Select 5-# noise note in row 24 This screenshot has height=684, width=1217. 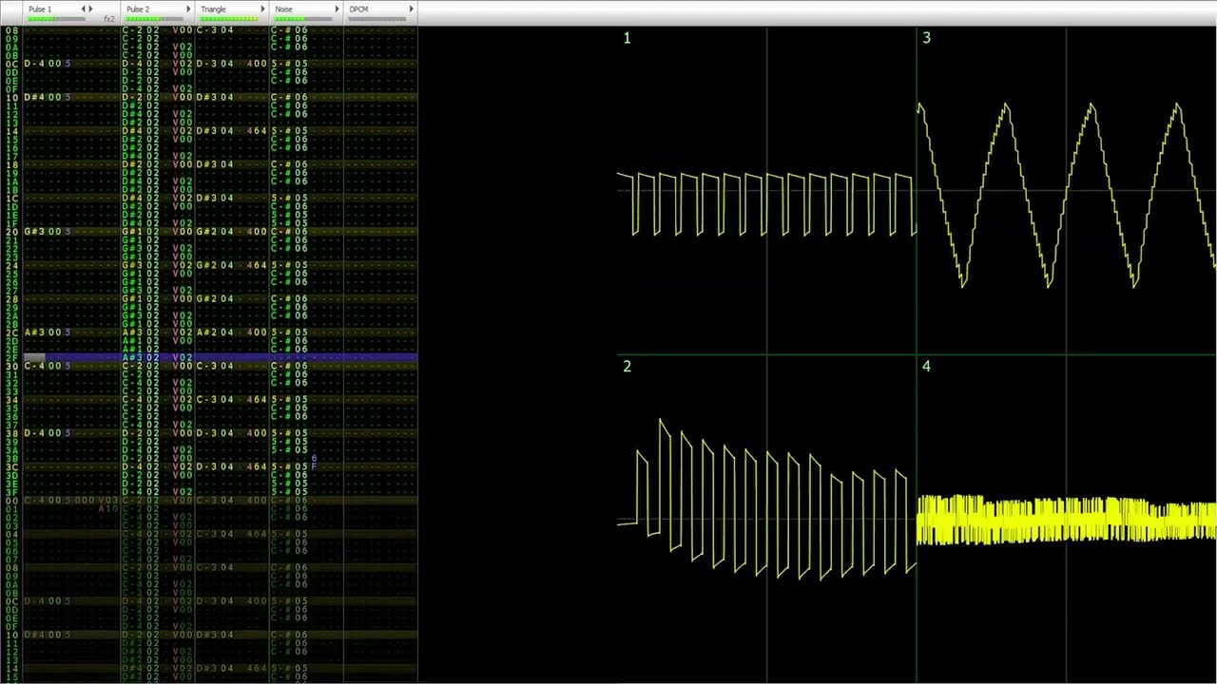[x=280, y=265]
